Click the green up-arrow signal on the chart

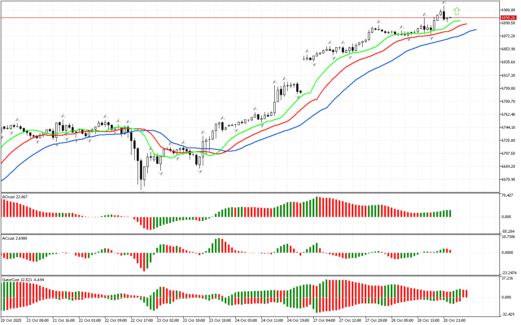[x=457, y=11]
